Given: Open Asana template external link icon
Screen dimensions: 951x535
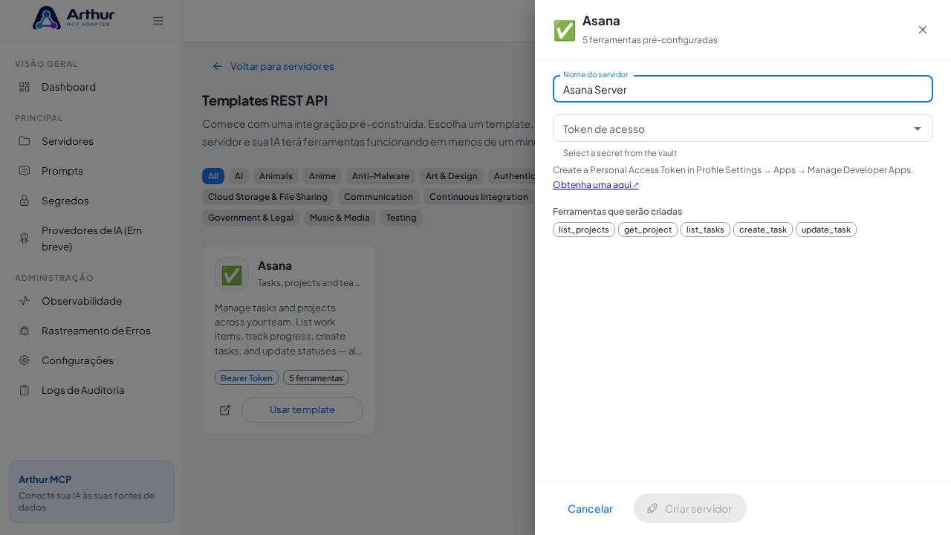Looking at the screenshot, I should (225, 410).
